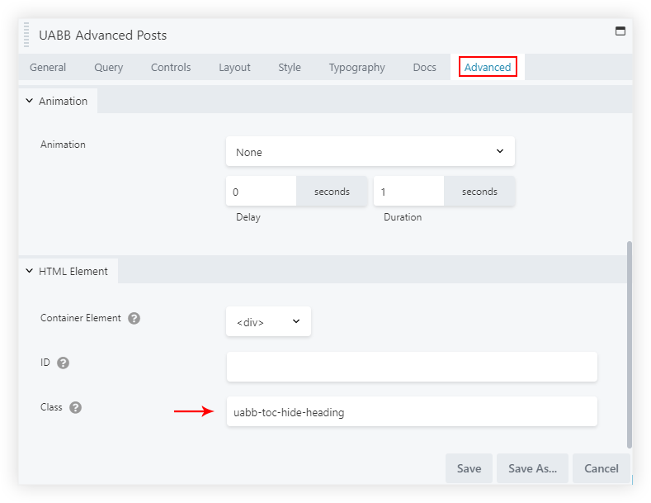Image resolution: width=651 pixels, height=503 pixels.
Task: Click the maximize panel icon in header
Action: [620, 31]
